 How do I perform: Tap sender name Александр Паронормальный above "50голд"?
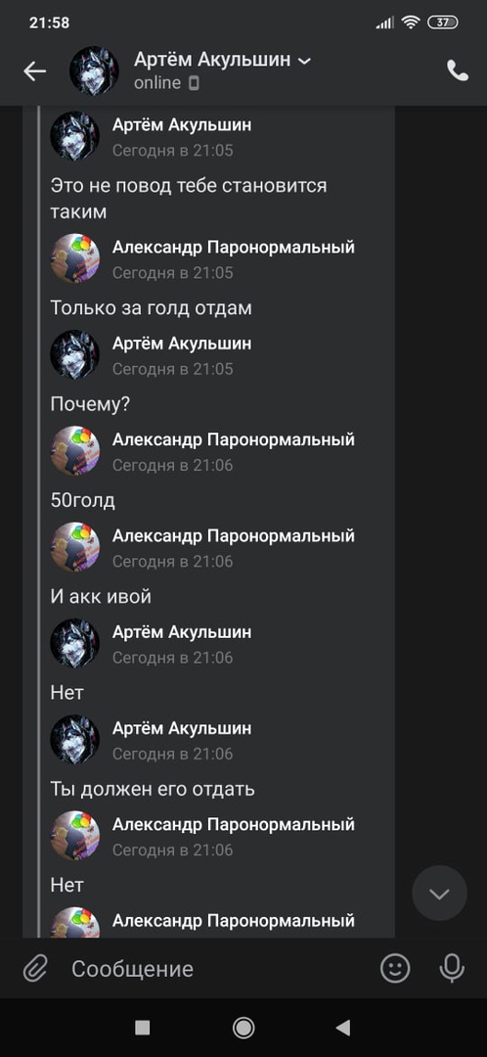(x=233, y=439)
